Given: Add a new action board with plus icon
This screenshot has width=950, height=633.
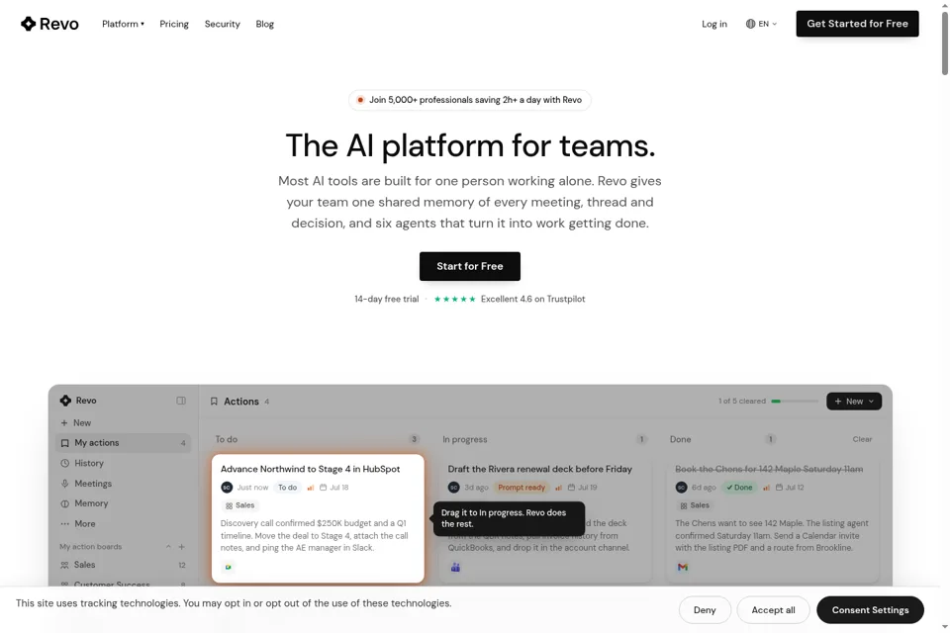Looking at the screenshot, I should (x=181, y=546).
